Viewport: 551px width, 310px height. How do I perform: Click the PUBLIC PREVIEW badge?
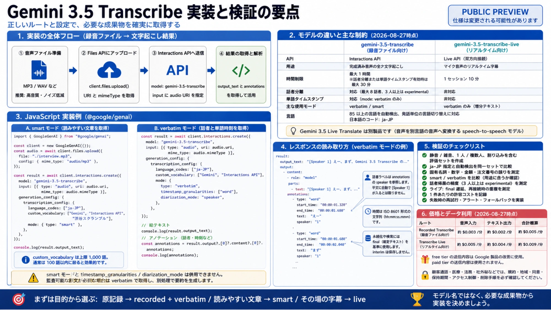[495, 15]
